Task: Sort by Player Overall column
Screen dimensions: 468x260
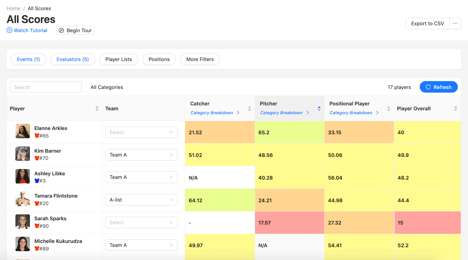Action: 456,109
